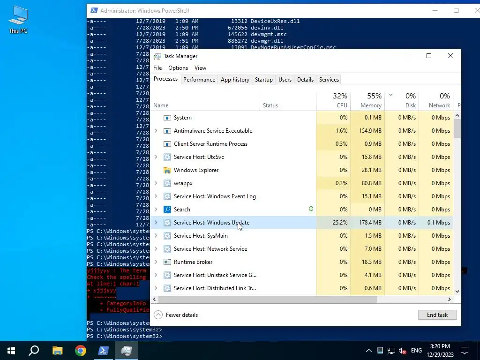Click the Unistack Service Group gear icon
Viewport: 480px width, 360px height.
pos(167,275)
